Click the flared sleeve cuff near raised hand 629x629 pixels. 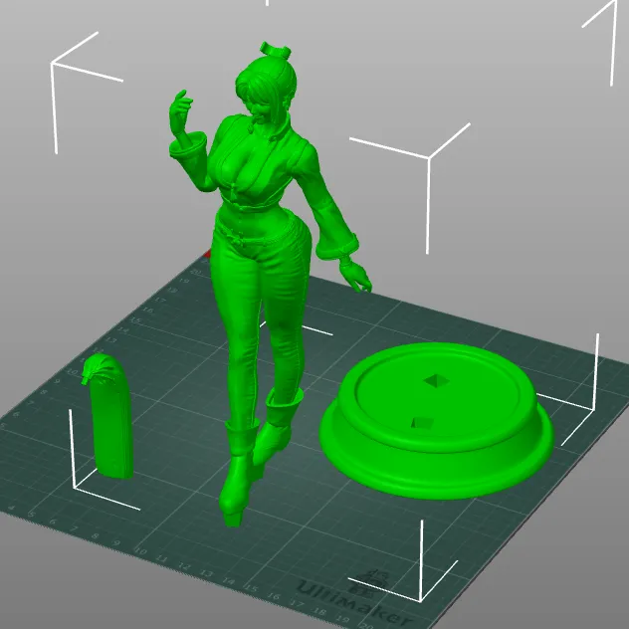click(188, 149)
